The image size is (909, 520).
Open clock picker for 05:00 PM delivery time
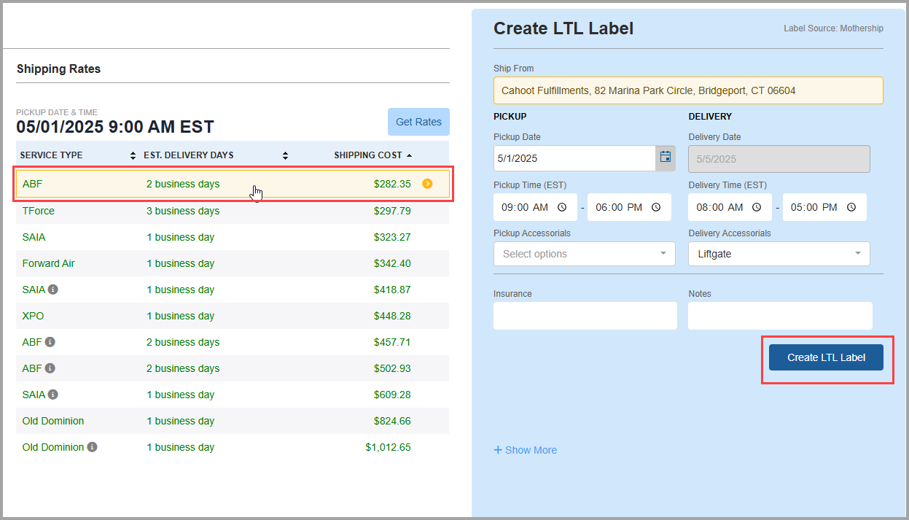click(851, 207)
